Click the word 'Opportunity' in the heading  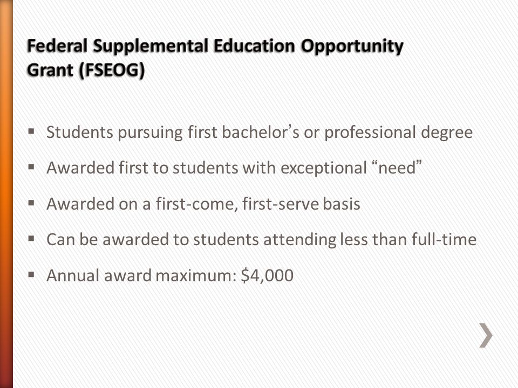(352, 46)
